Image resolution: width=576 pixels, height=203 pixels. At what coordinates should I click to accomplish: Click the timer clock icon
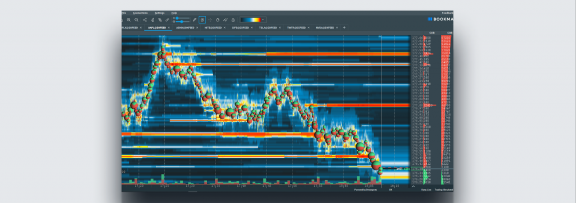coord(218,20)
